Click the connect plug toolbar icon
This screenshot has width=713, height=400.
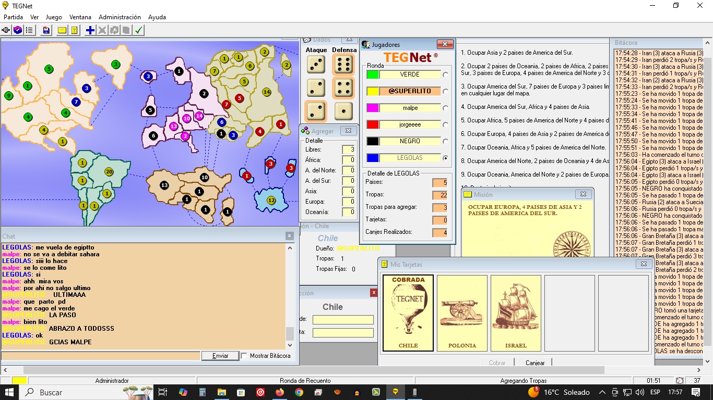tap(7, 30)
